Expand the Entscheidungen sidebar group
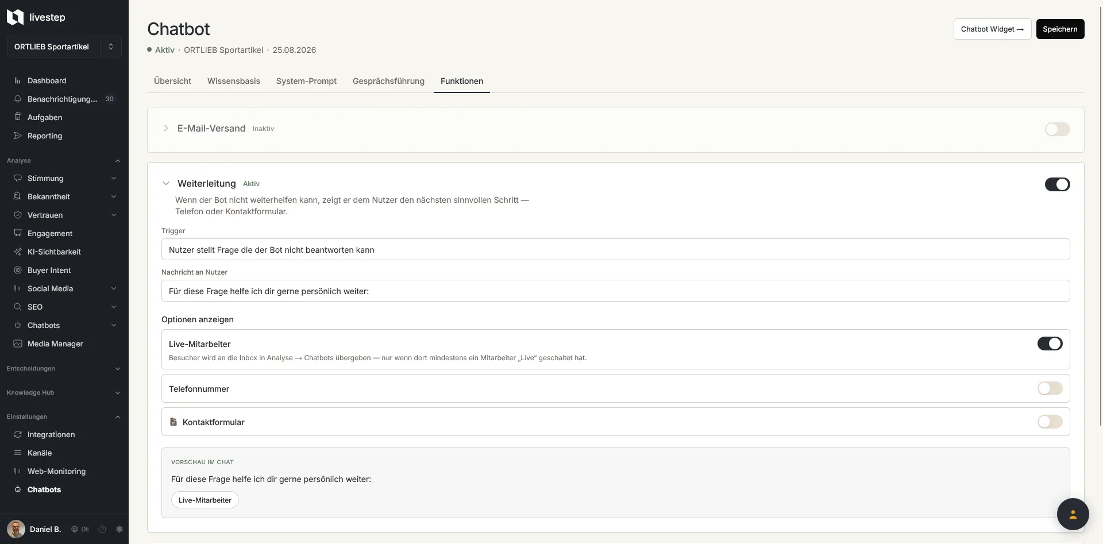 tap(64, 368)
